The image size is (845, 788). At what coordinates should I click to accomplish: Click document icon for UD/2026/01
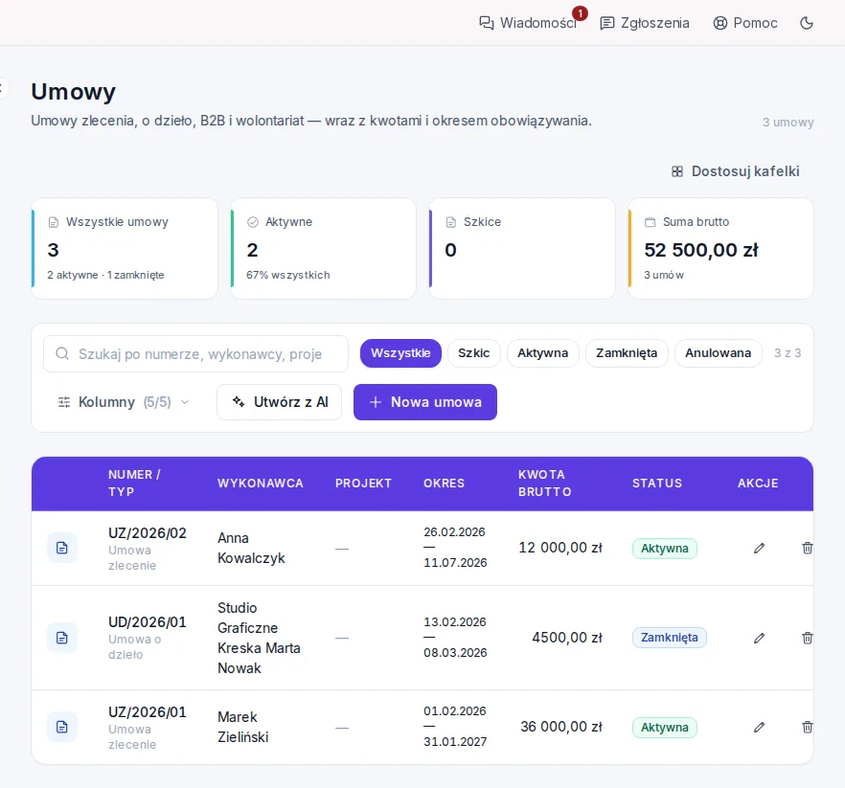[62, 638]
